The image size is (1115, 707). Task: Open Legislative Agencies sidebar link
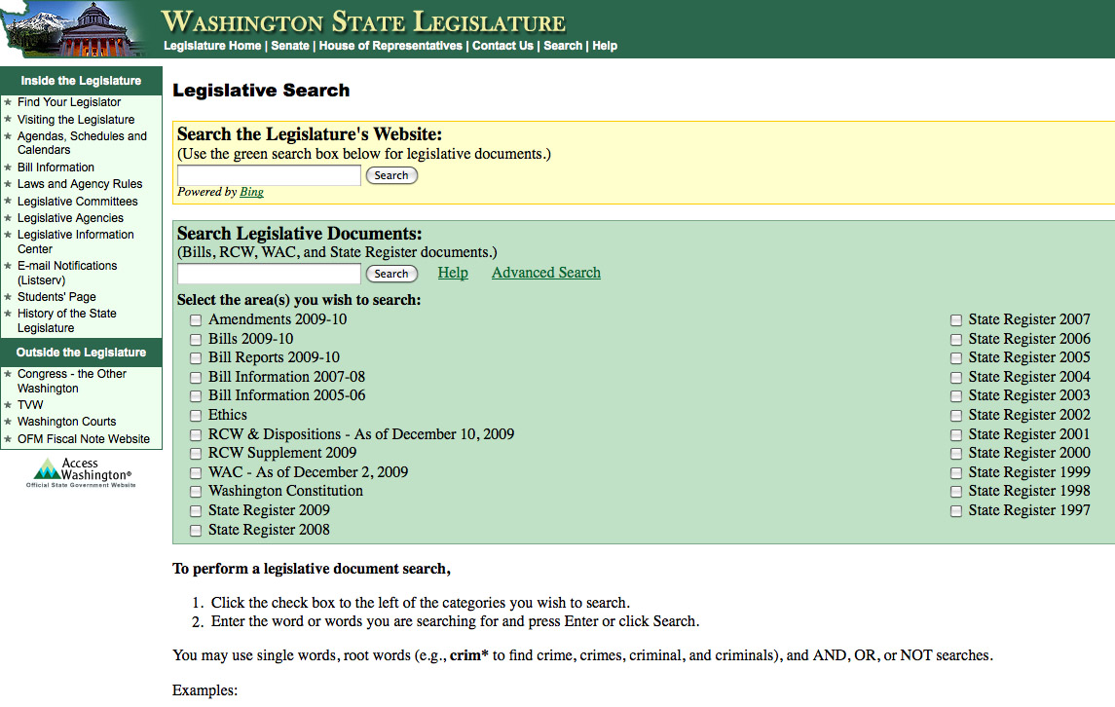70,217
